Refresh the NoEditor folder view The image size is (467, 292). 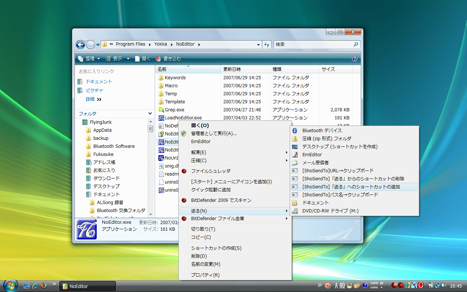click(x=267, y=45)
